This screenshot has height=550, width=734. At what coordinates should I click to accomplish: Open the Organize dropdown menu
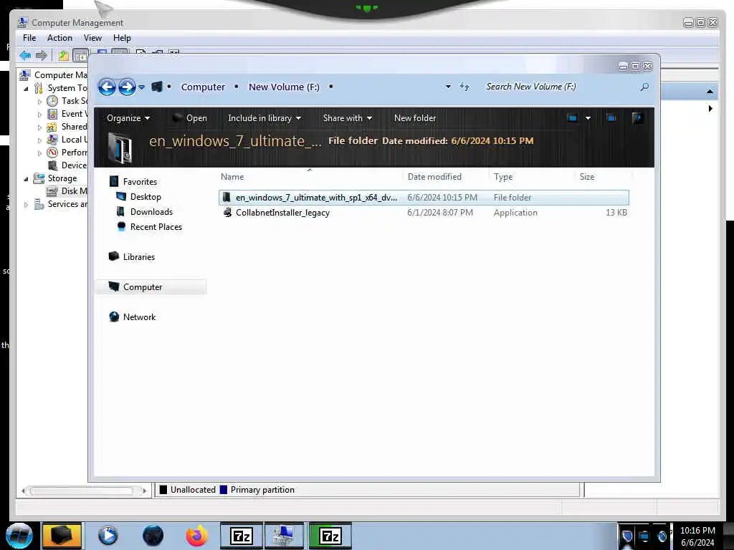click(x=128, y=118)
